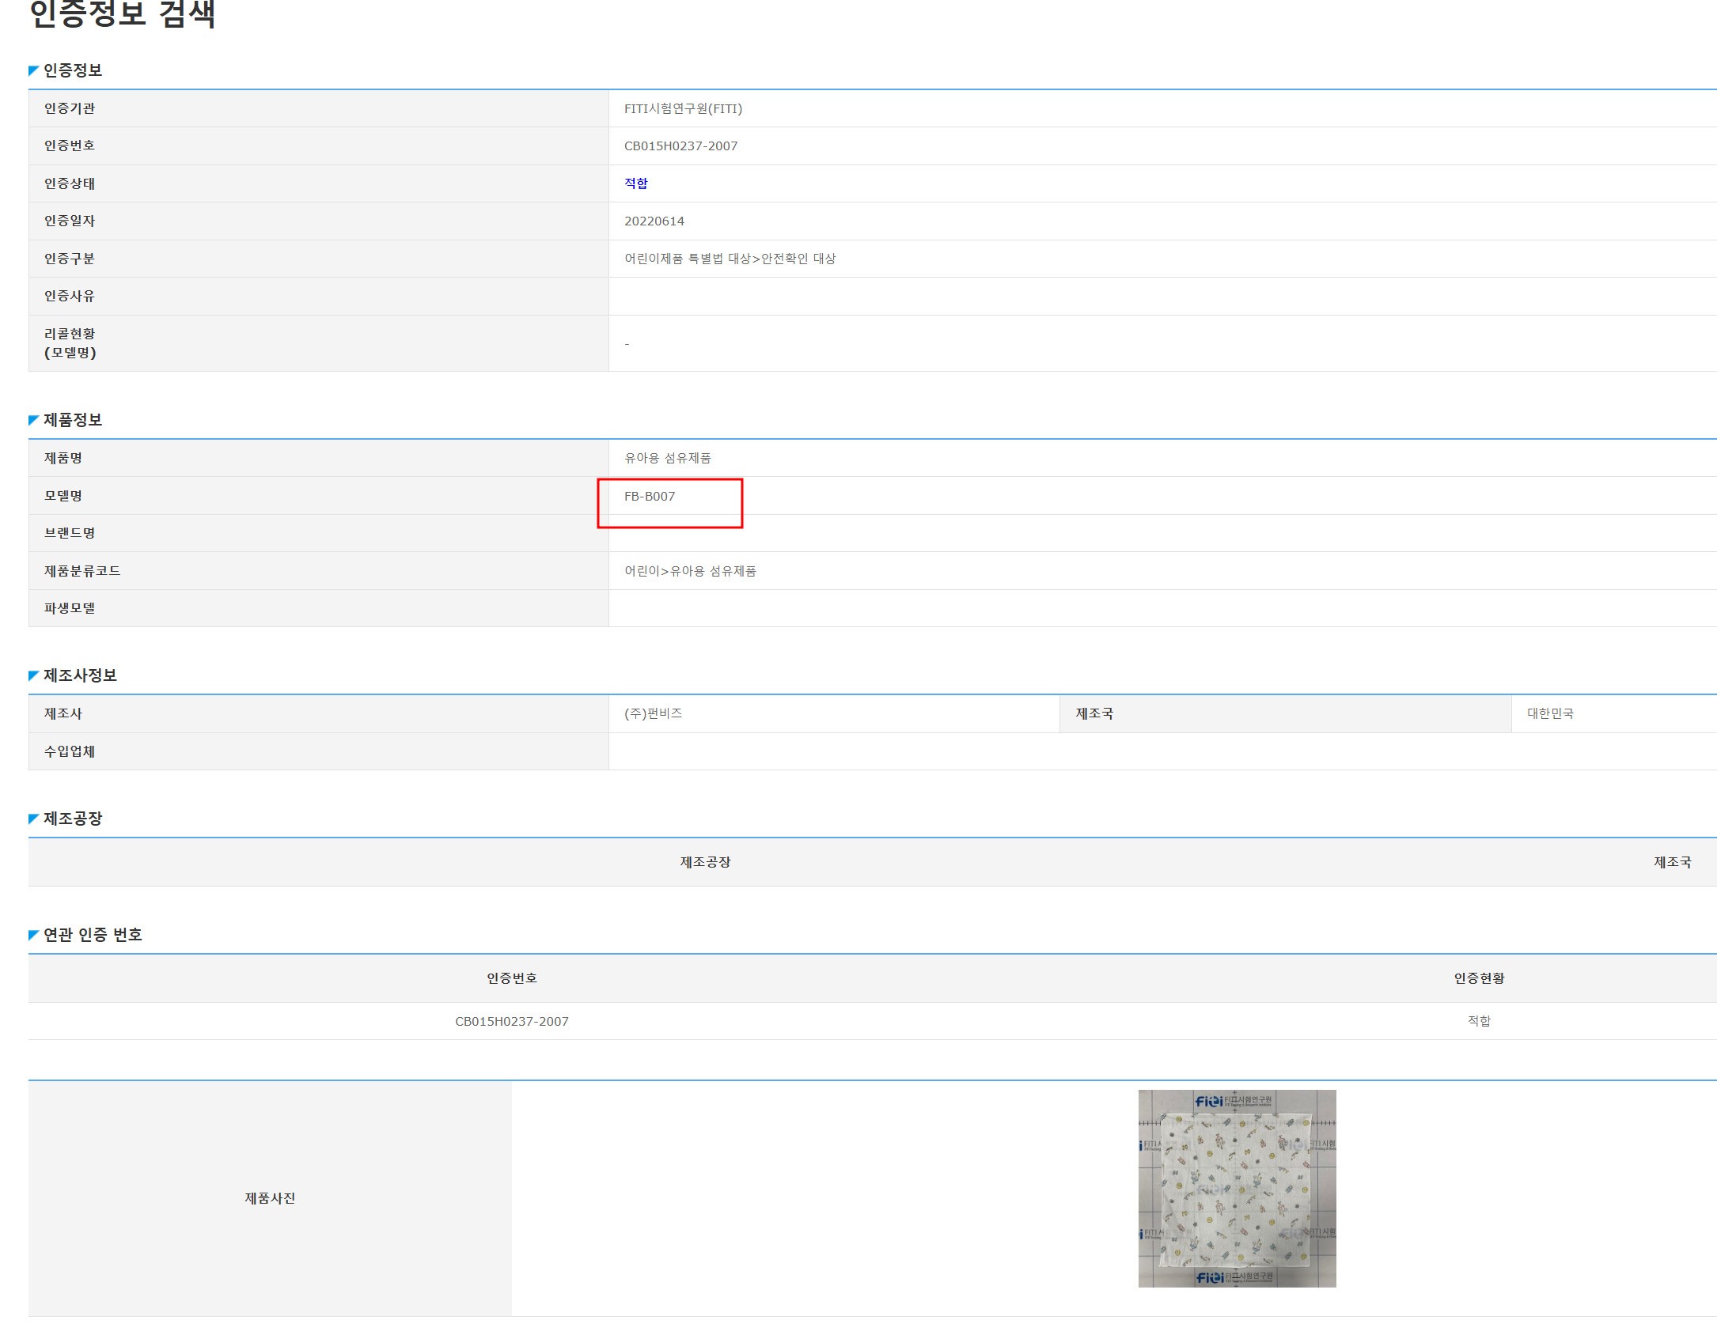Select the model name FB-B007 value
Image resolution: width=1717 pixels, height=1335 pixels.
coord(649,497)
